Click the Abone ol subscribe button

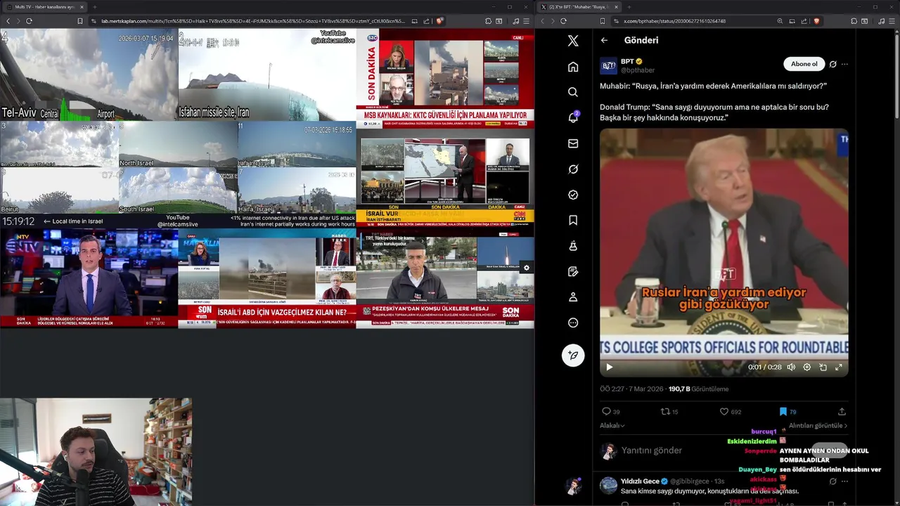coord(804,64)
